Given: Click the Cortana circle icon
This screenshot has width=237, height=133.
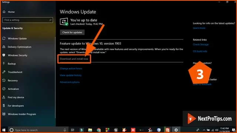Looking at the screenshot, I should [x=11, y=130].
